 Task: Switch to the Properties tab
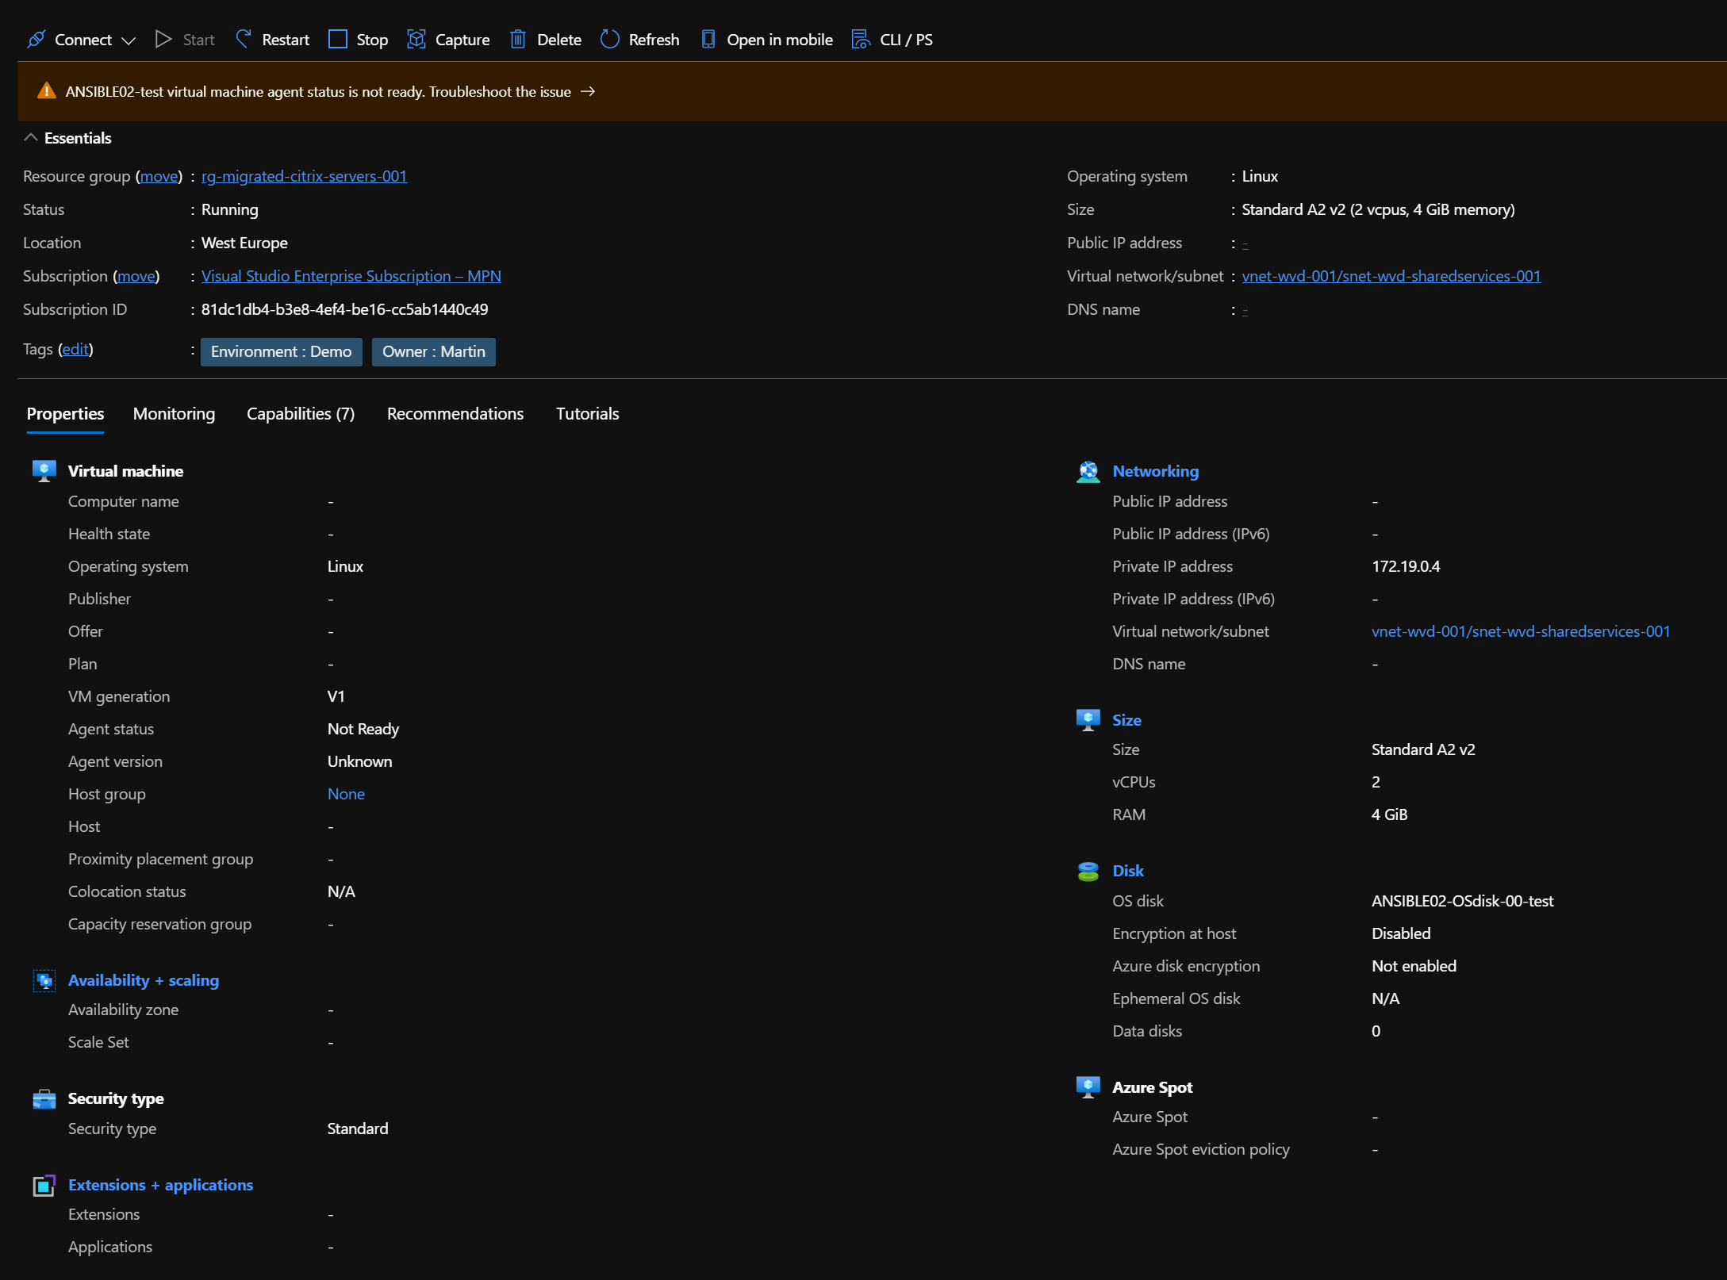[x=65, y=414]
